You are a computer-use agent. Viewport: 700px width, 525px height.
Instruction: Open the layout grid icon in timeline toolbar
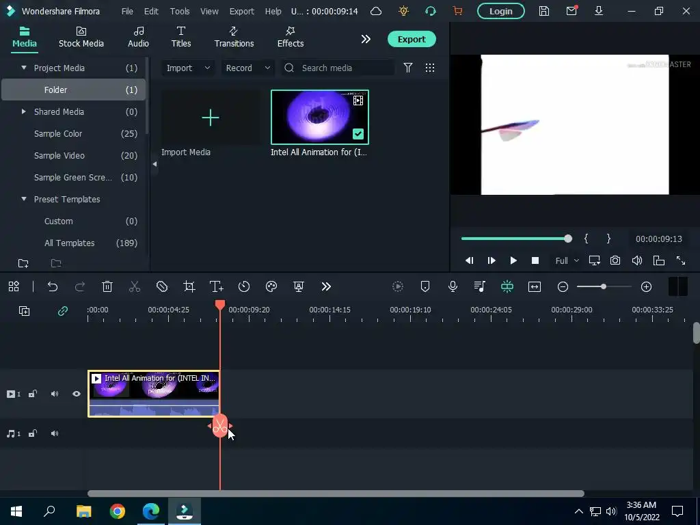tap(14, 286)
